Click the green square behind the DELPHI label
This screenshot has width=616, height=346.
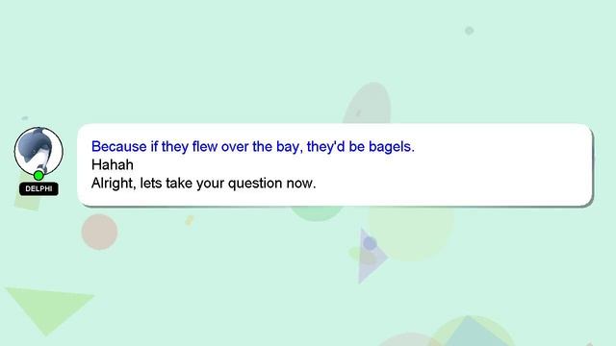pyautogui.click(x=28, y=200)
